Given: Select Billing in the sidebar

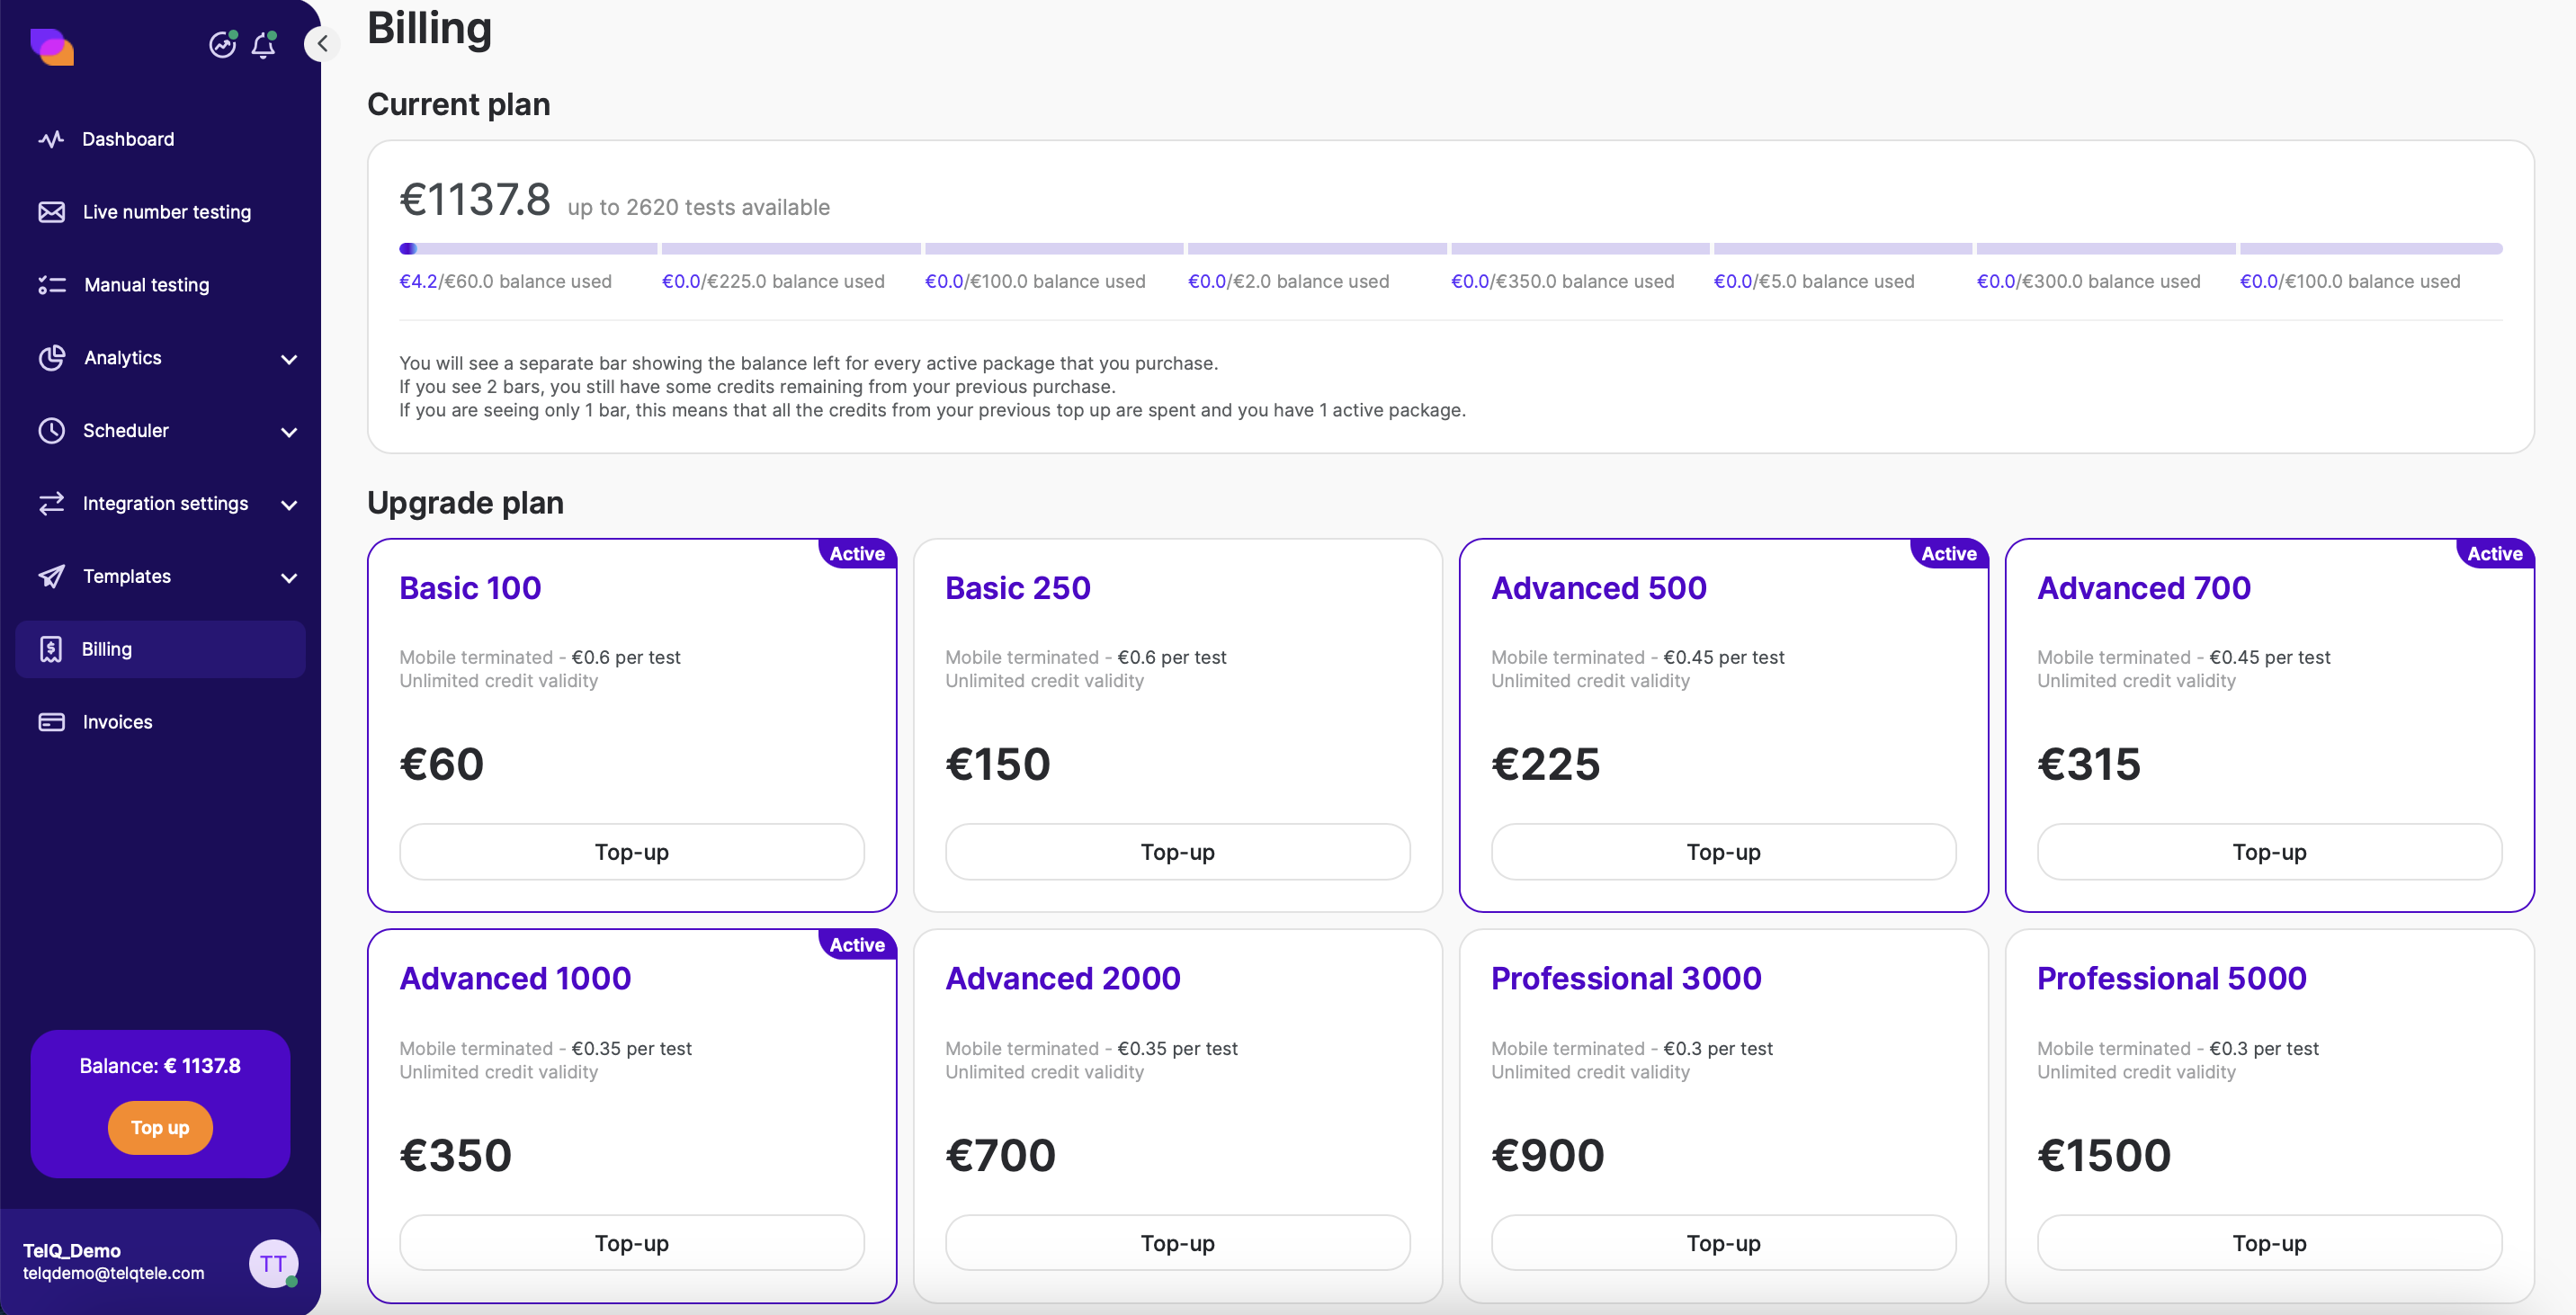Looking at the screenshot, I should click(160, 649).
